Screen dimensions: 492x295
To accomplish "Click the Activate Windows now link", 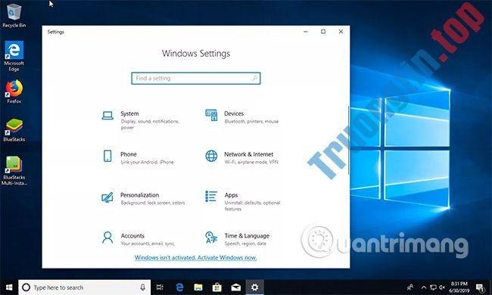I will pos(195,258).
